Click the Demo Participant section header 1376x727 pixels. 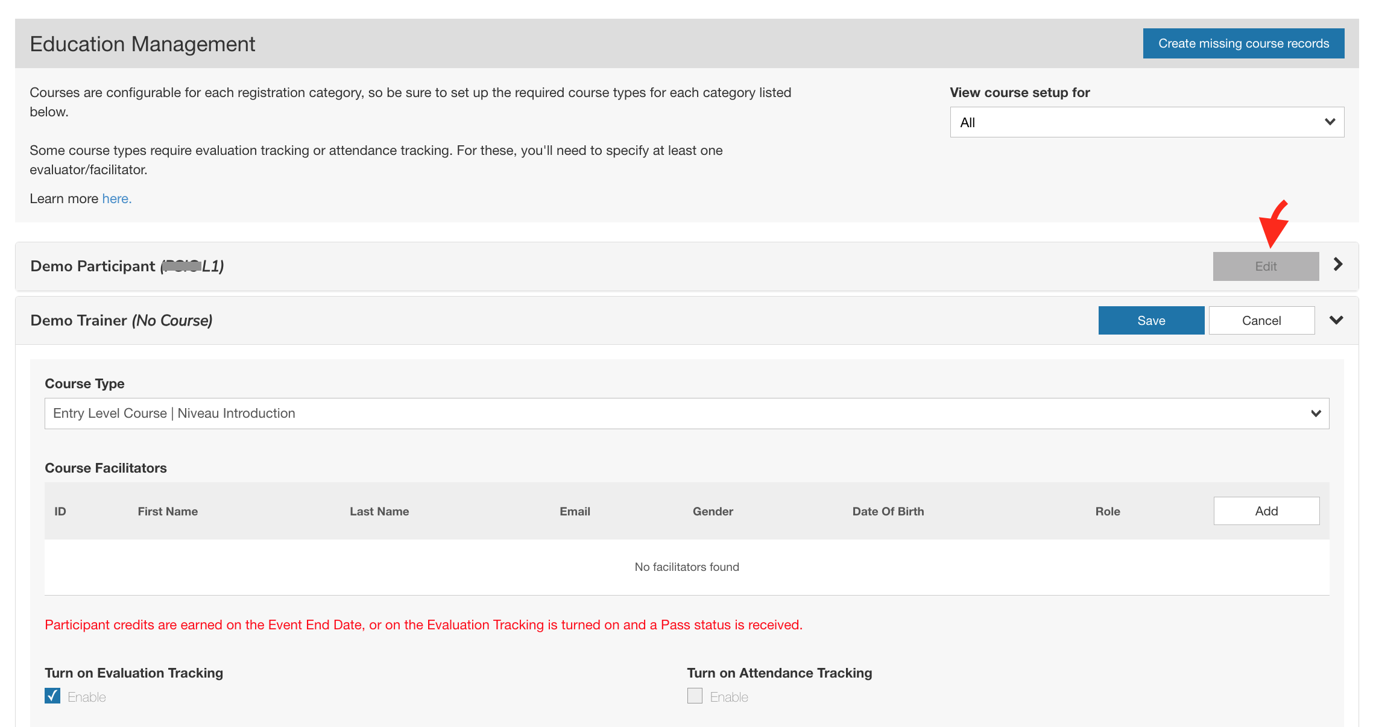pos(127,266)
